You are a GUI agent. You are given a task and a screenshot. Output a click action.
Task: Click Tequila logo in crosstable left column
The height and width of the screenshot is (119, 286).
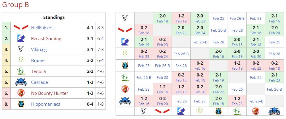[x=125, y=77]
